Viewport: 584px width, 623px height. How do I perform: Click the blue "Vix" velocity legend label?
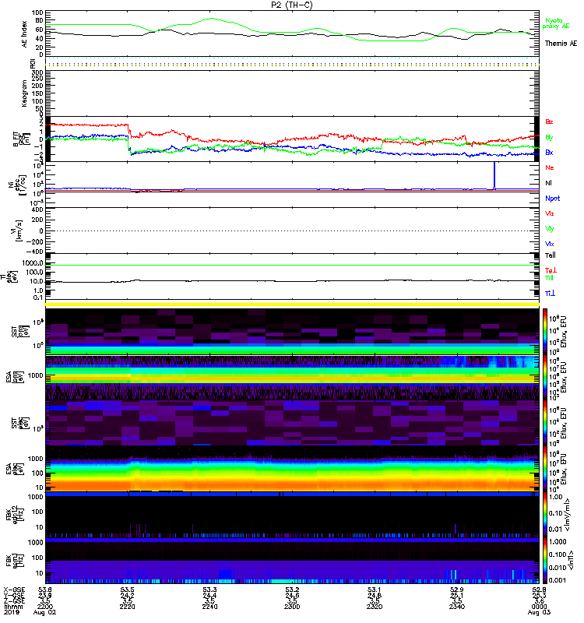coord(550,244)
